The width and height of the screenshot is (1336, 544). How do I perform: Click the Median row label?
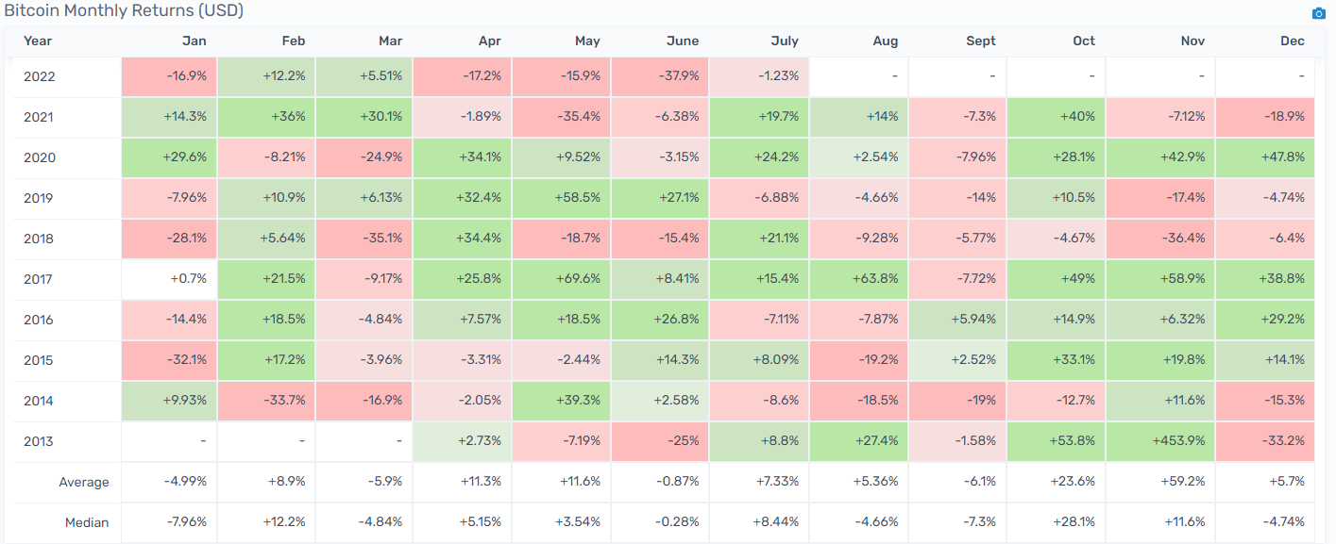tap(88, 522)
